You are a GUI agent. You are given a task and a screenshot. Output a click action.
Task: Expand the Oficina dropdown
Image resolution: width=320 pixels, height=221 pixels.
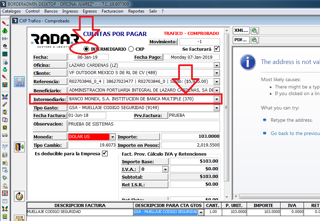[x=217, y=65]
